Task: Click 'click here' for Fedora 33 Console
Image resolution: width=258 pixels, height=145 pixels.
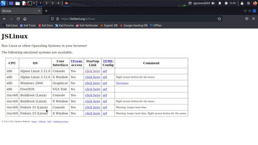Action: [92, 107]
